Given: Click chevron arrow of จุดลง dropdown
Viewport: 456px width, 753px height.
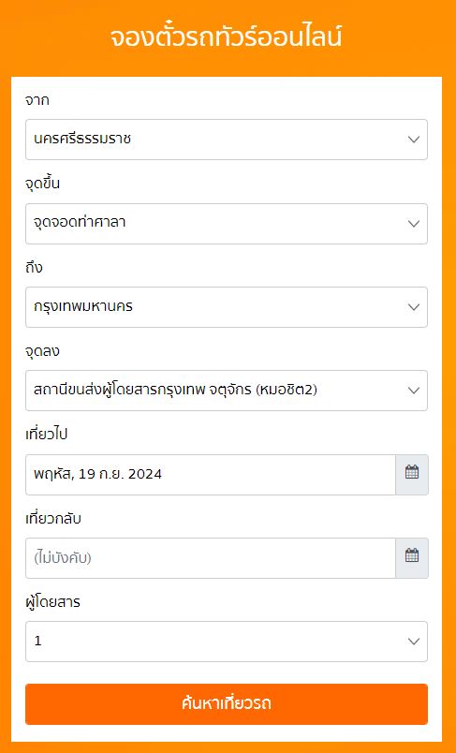Looking at the screenshot, I should pos(414,391).
